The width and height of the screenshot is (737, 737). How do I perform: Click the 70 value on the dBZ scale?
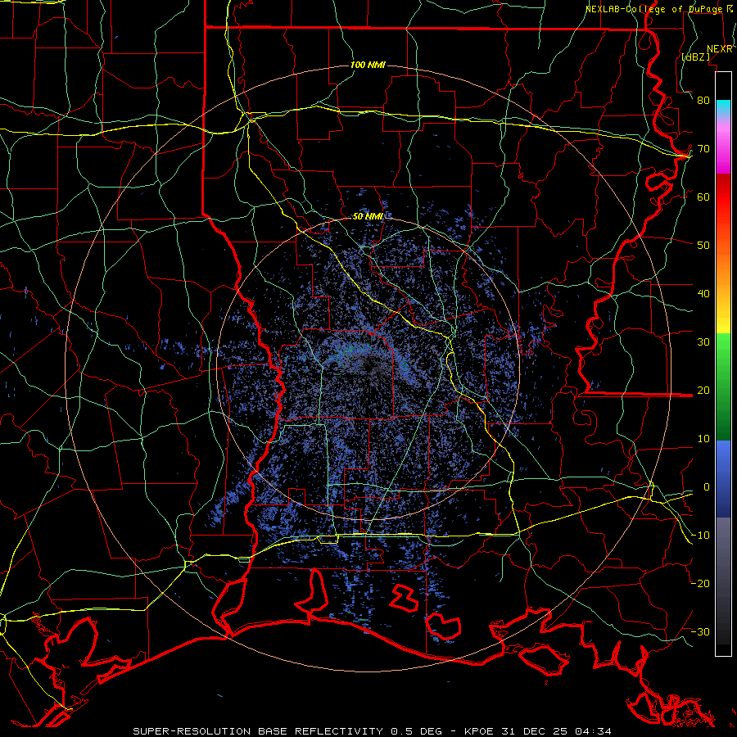703,148
